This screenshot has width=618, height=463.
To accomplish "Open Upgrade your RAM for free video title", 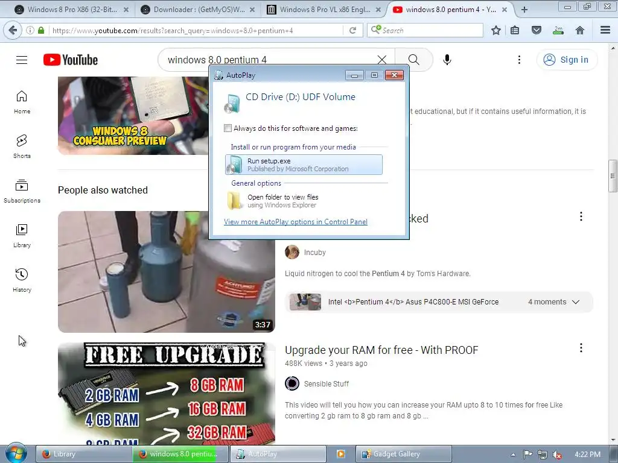I will [x=381, y=350].
